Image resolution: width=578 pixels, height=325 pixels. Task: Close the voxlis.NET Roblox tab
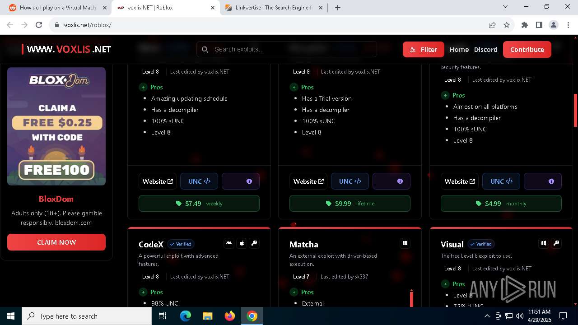212,8
